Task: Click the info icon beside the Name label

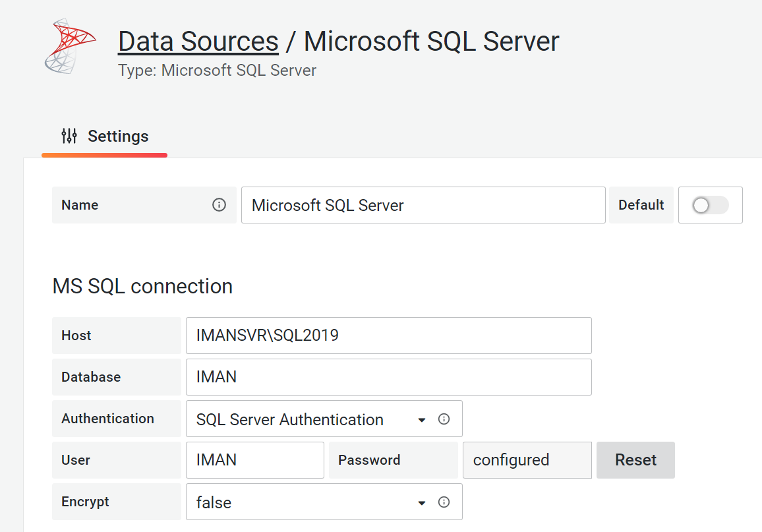Action: [219, 205]
